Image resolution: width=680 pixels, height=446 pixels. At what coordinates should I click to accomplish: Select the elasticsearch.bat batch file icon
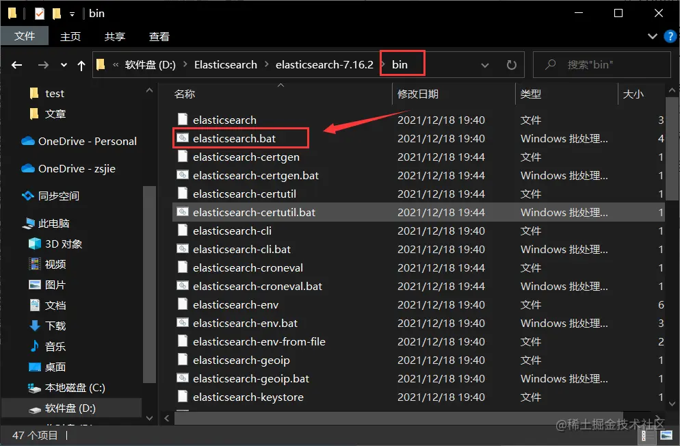click(x=183, y=138)
